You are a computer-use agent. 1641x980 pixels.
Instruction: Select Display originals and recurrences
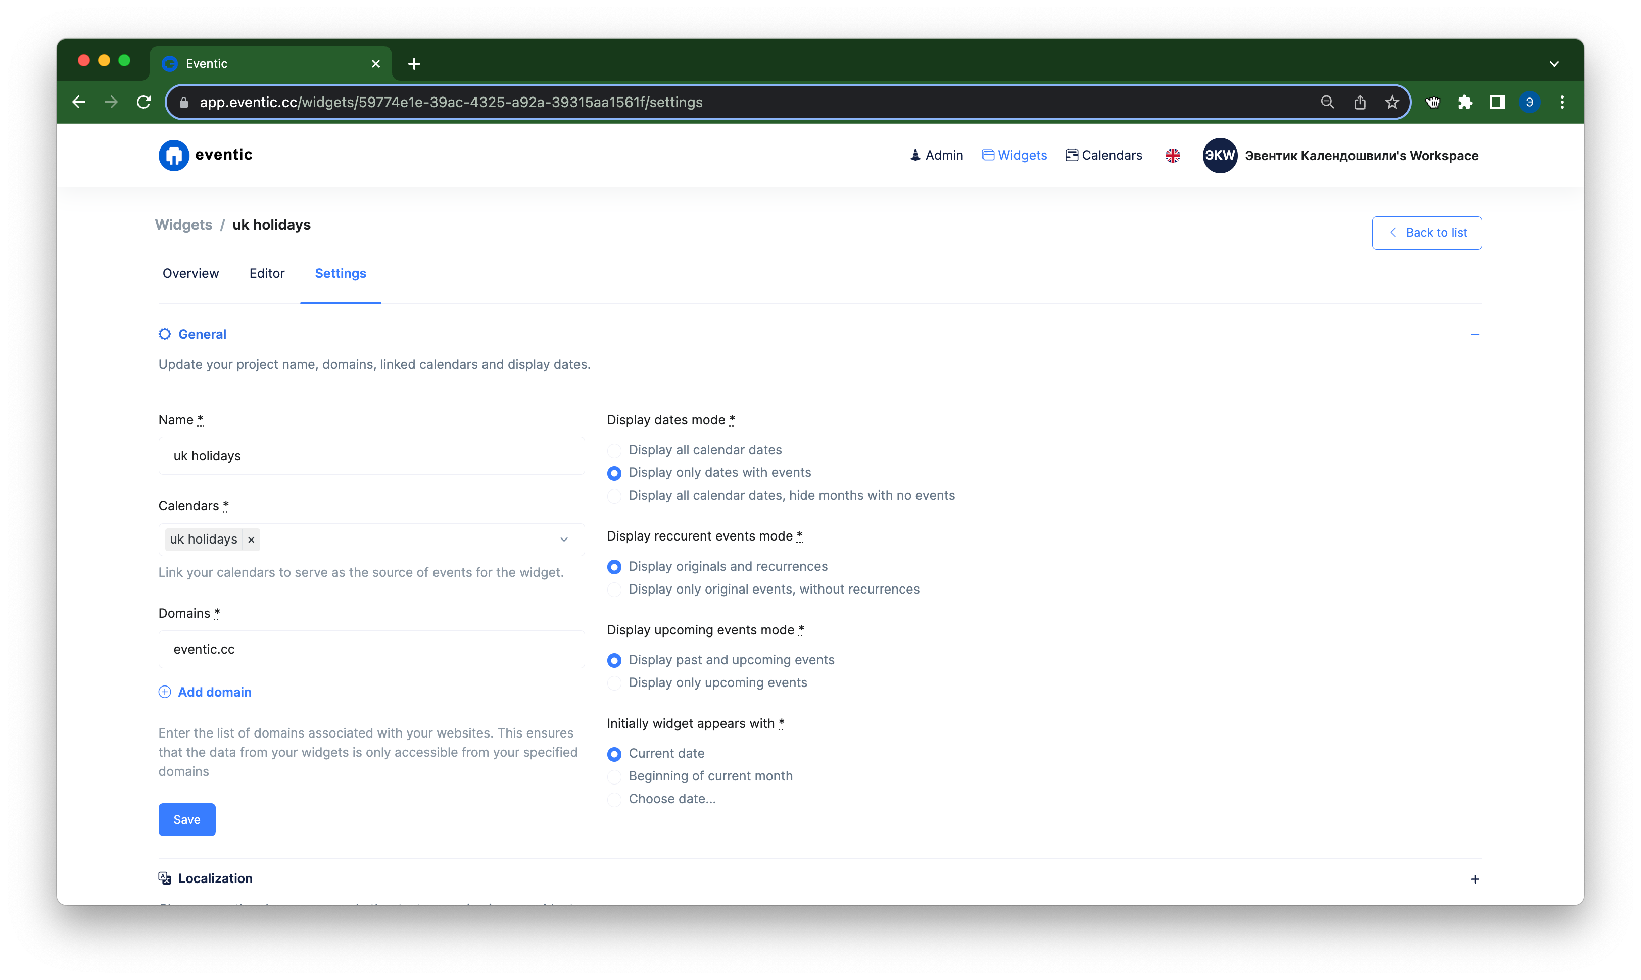pyautogui.click(x=614, y=567)
